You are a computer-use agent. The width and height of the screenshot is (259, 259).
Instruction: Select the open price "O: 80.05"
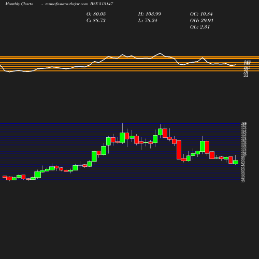(x=96, y=14)
